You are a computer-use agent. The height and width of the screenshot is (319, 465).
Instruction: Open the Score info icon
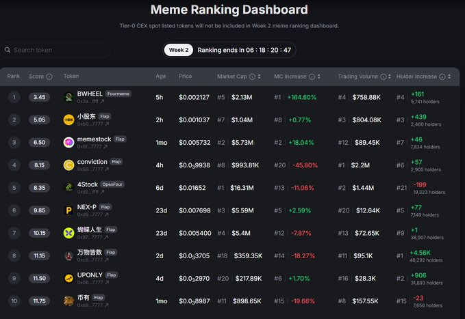[x=49, y=77]
